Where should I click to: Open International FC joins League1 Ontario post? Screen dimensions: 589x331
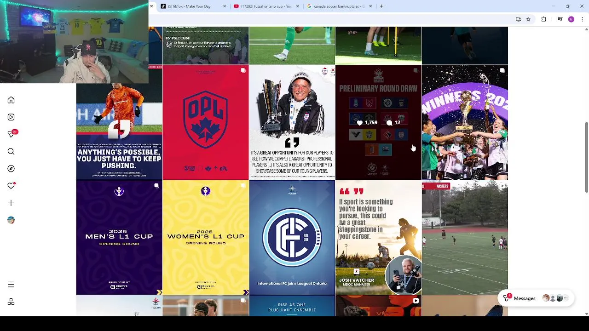click(292, 237)
